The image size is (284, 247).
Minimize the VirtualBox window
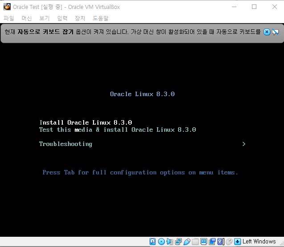[234, 7]
